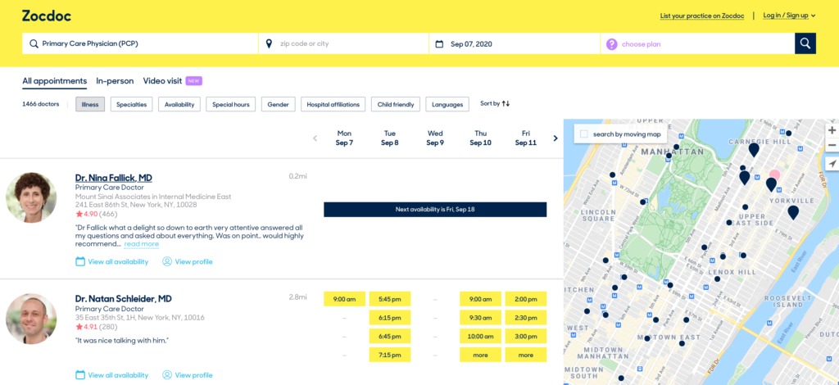Open the Special hours filter
Image resolution: width=839 pixels, height=385 pixels.
pos(230,104)
